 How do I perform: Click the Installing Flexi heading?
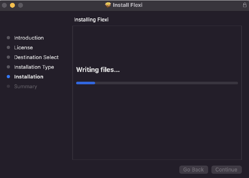click(x=91, y=20)
